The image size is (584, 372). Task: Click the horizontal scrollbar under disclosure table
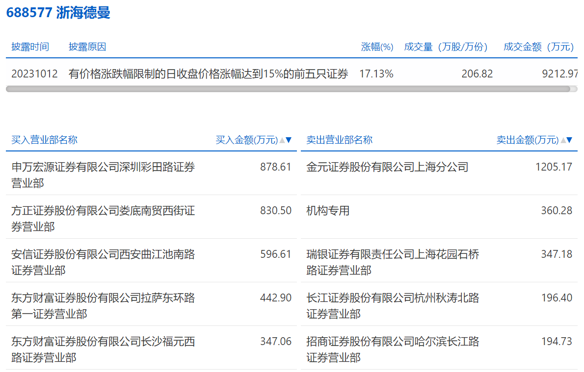point(288,89)
